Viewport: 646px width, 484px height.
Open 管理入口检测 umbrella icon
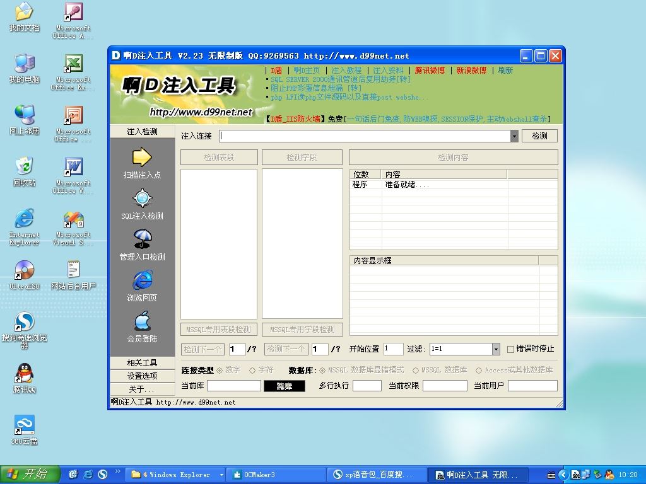(142, 239)
